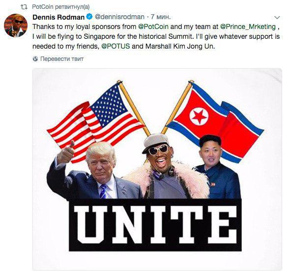Click the 7 мин. timestamp
This screenshot has width=286, height=277.
coord(161,17)
